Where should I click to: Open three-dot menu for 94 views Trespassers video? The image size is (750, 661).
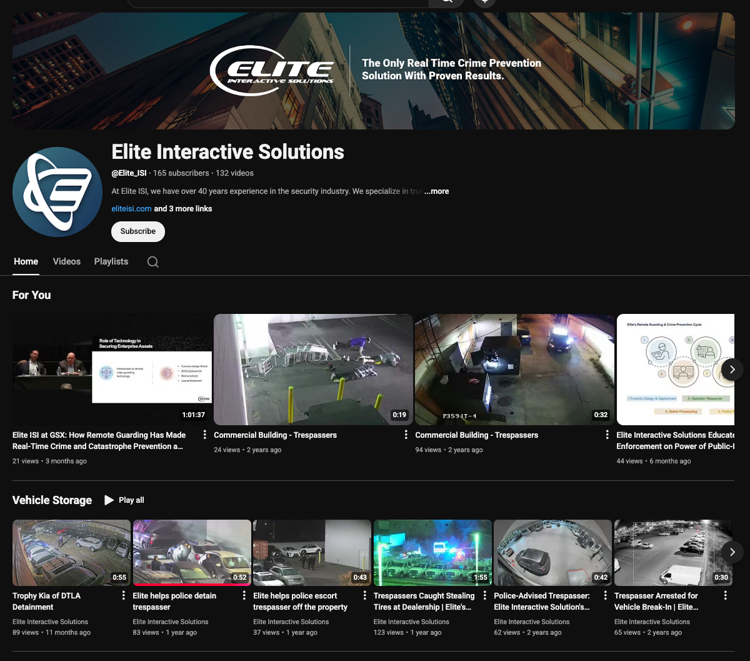click(607, 435)
